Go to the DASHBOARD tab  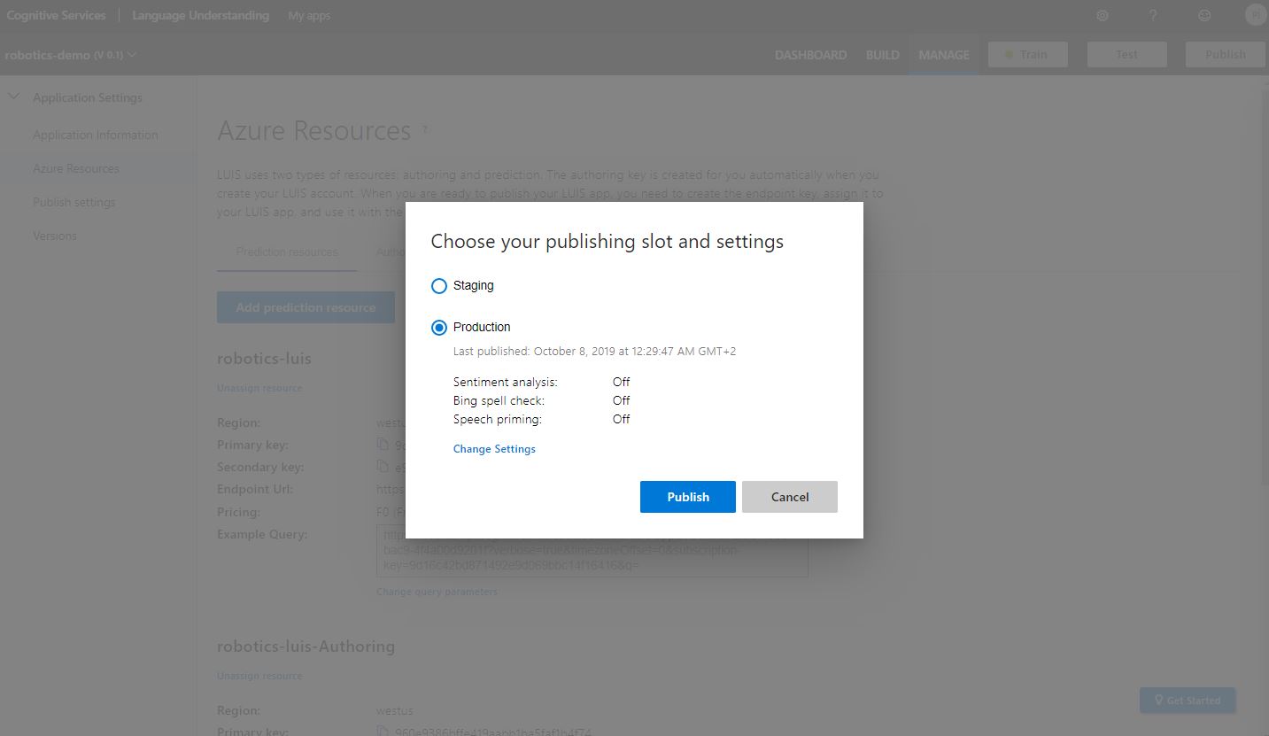tap(810, 55)
